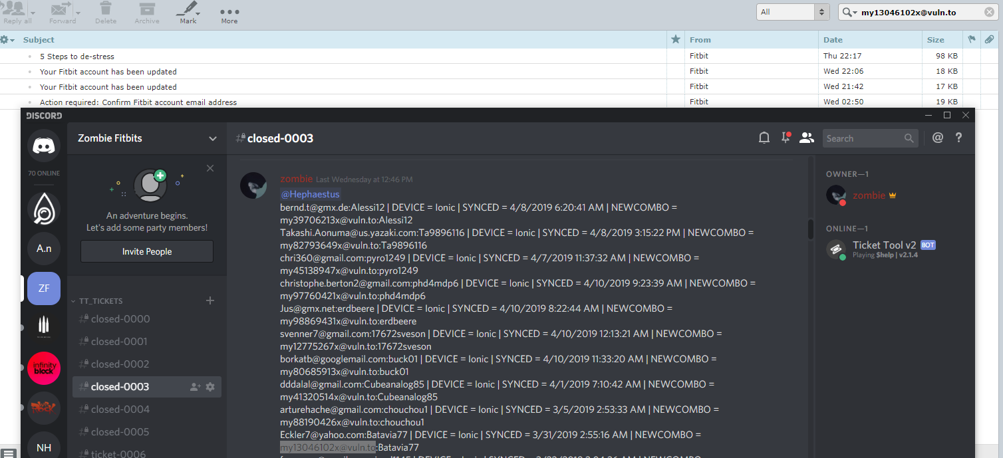This screenshot has width=1003, height=458.
Task: Open the NH server icon
Action: pos(44,447)
